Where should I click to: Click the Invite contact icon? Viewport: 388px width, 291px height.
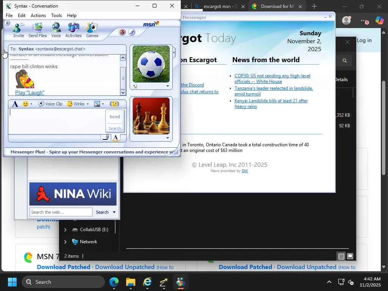click(18, 30)
